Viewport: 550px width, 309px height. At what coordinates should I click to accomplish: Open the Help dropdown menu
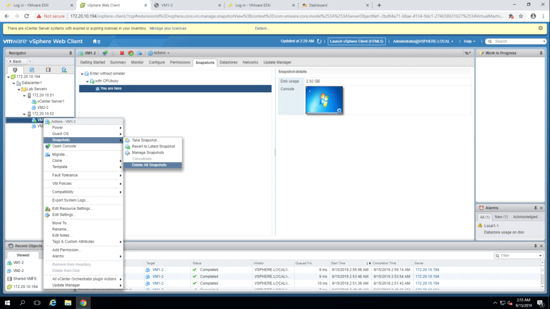[x=470, y=41]
